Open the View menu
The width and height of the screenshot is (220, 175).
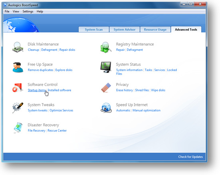[16, 11]
